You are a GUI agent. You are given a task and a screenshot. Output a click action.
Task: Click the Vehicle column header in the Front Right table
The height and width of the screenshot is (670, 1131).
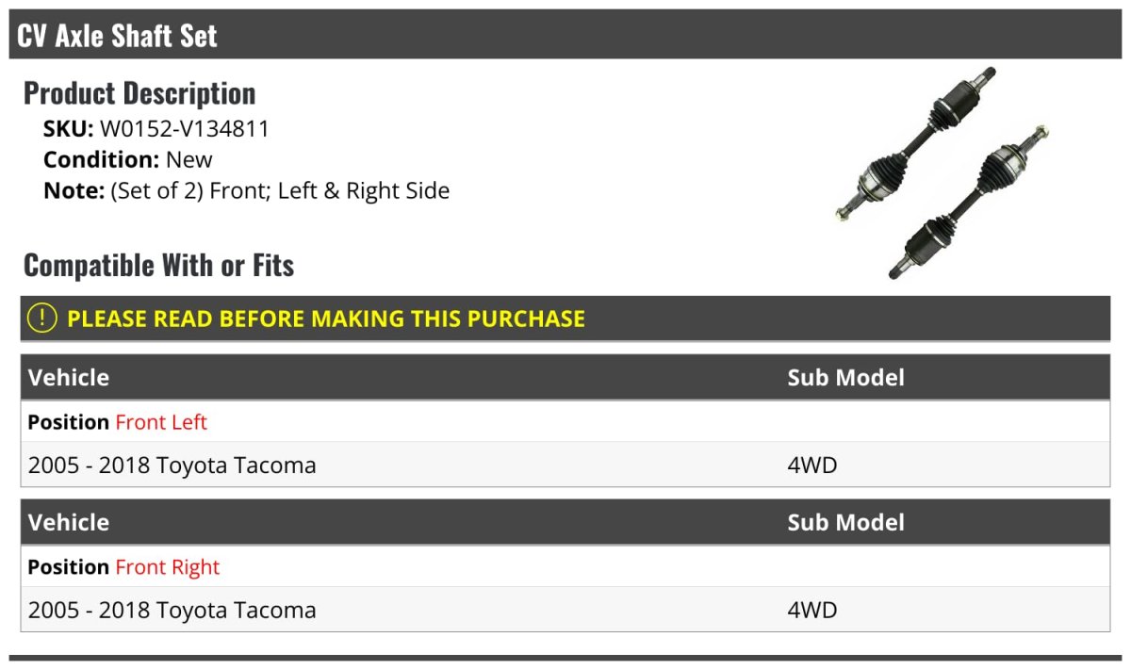(69, 523)
